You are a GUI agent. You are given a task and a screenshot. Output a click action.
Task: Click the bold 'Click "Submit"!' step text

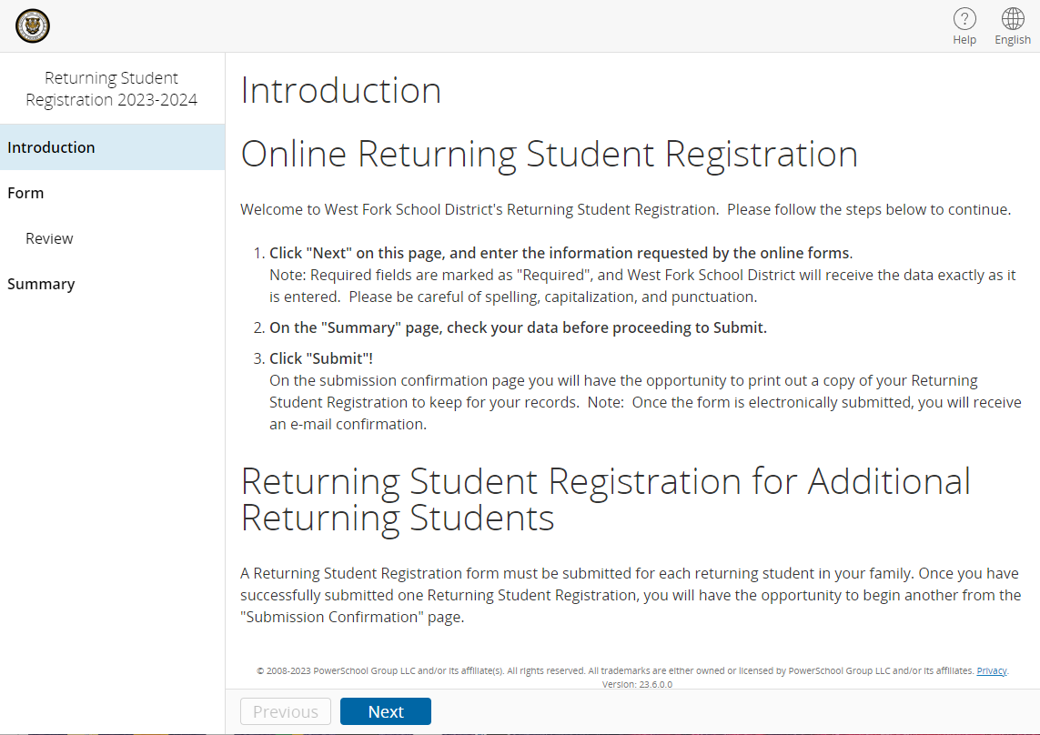321,359
